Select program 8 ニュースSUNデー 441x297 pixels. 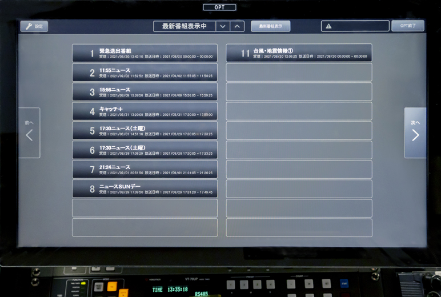coord(145,189)
